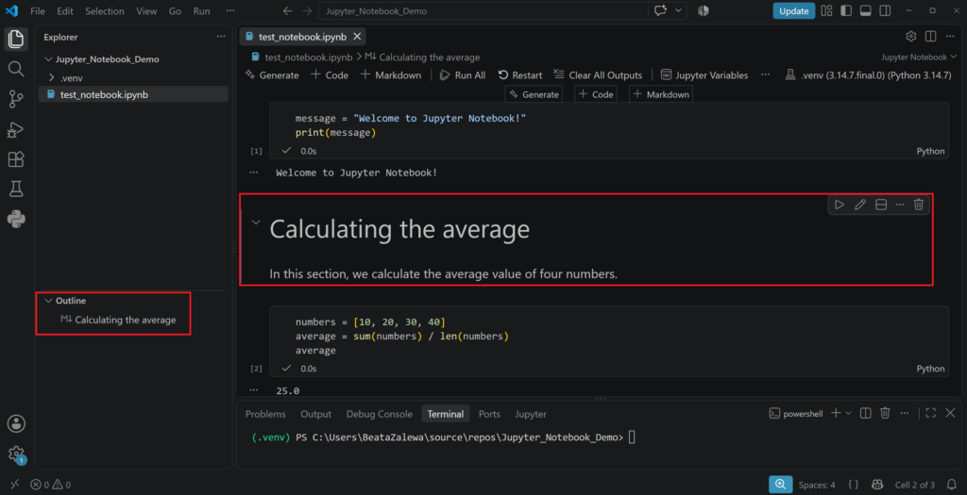Open the Selection menu
The width and height of the screenshot is (967, 495).
[x=104, y=11]
